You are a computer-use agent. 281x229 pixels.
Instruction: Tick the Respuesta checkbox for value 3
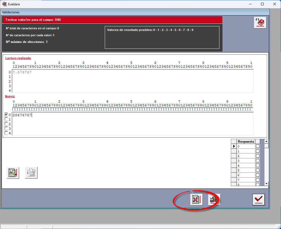(258, 161)
